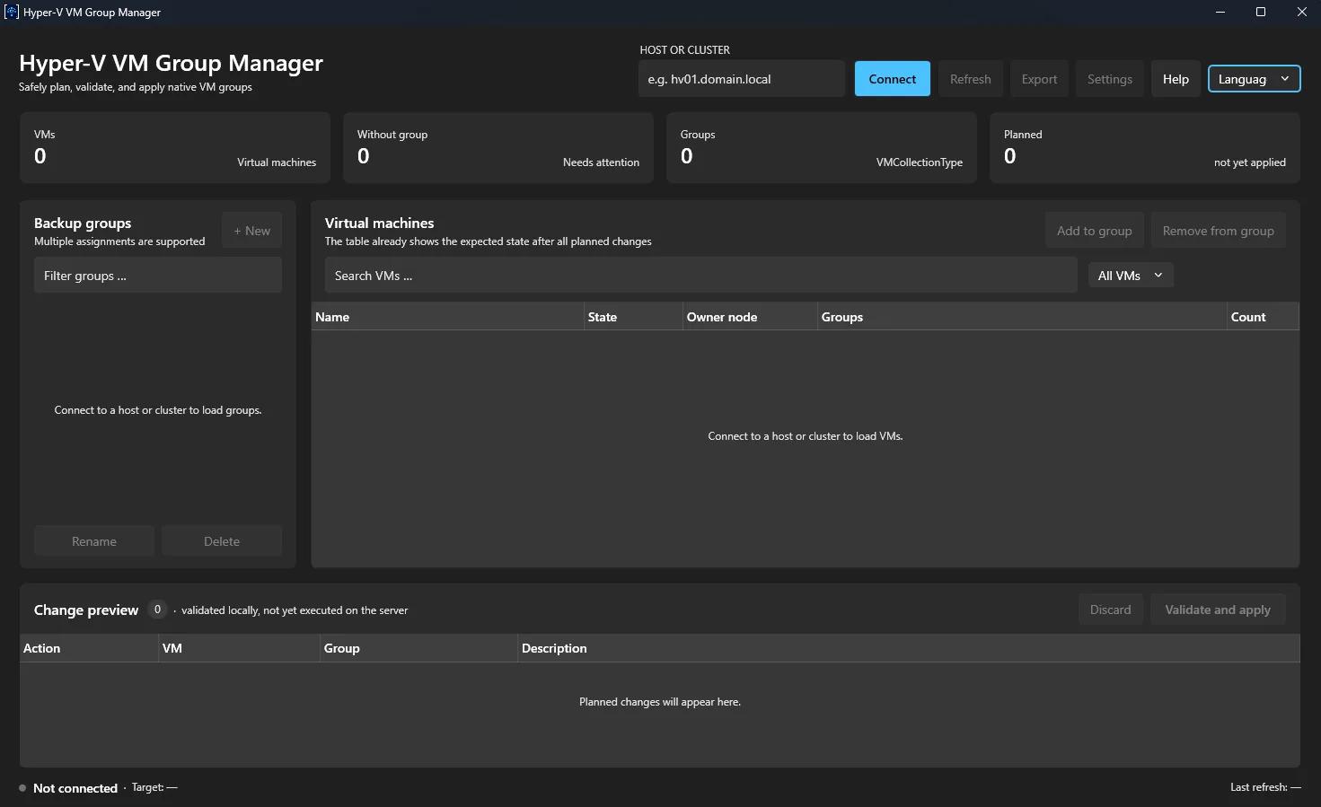Screen dimensions: 1321x807
Task: Focus the host or cluster input field
Action: pyautogui.click(x=742, y=79)
